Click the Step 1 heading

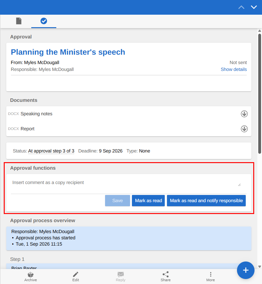tap(17, 259)
